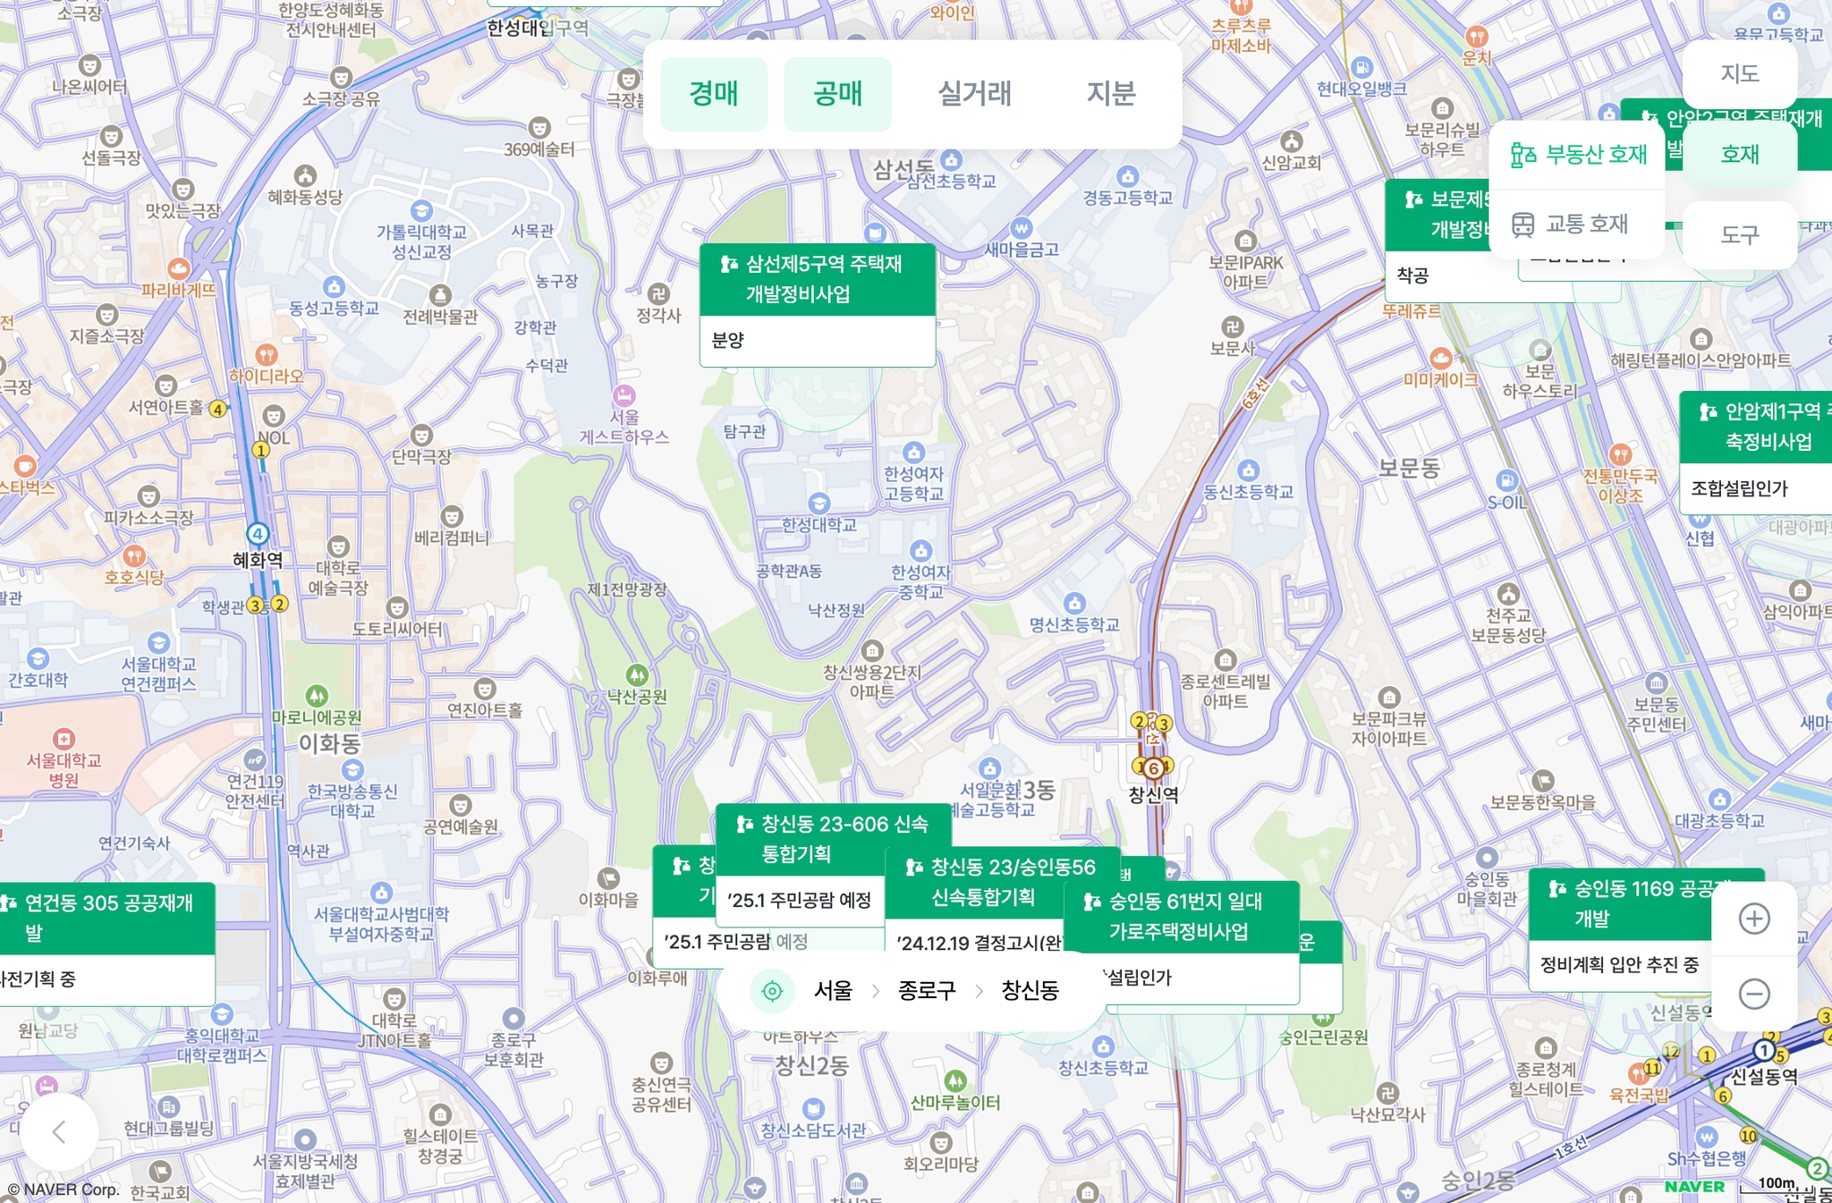Open the 서울 region selector
This screenshot has width=1832, height=1203.
[x=833, y=991]
